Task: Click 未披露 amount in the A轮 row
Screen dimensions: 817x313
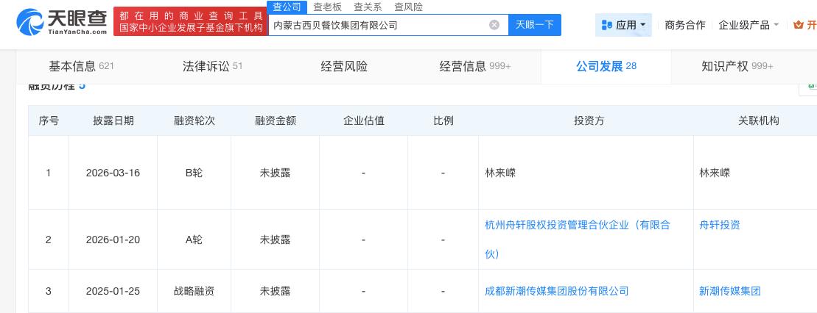Action: click(275, 240)
